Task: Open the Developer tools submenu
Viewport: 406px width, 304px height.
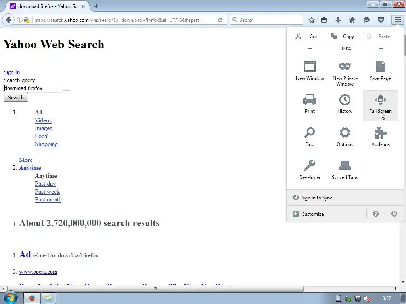Action: [310, 170]
